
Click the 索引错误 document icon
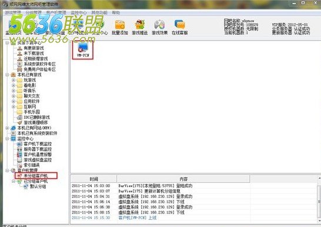19,165
